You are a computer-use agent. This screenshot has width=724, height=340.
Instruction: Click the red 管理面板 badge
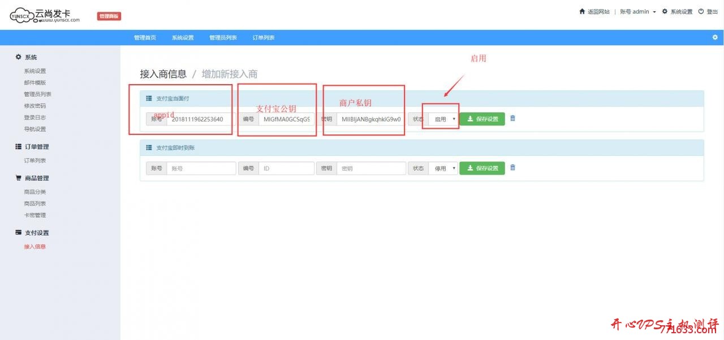click(109, 16)
